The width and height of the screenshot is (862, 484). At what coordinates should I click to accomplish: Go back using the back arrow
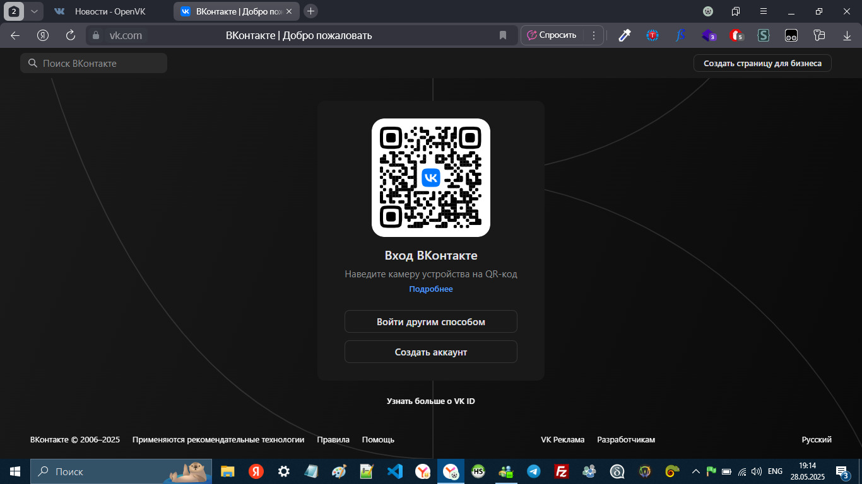point(15,35)
